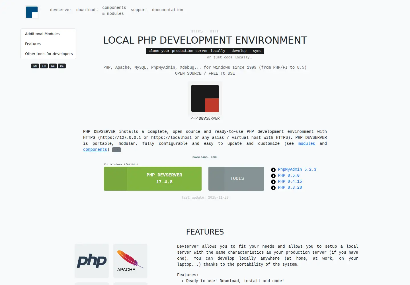Switch language to DE

point(62,66)
